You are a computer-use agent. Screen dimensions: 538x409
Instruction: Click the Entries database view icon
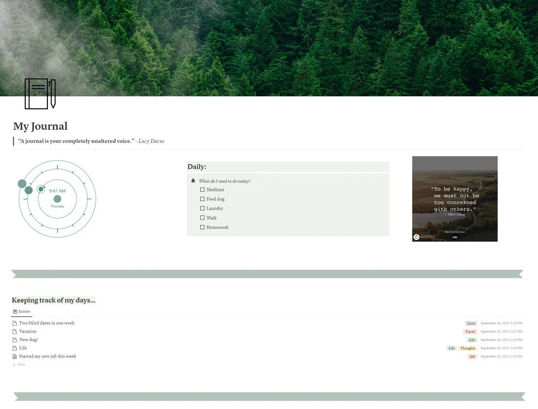pyautogui.click(x=15, y=311)
